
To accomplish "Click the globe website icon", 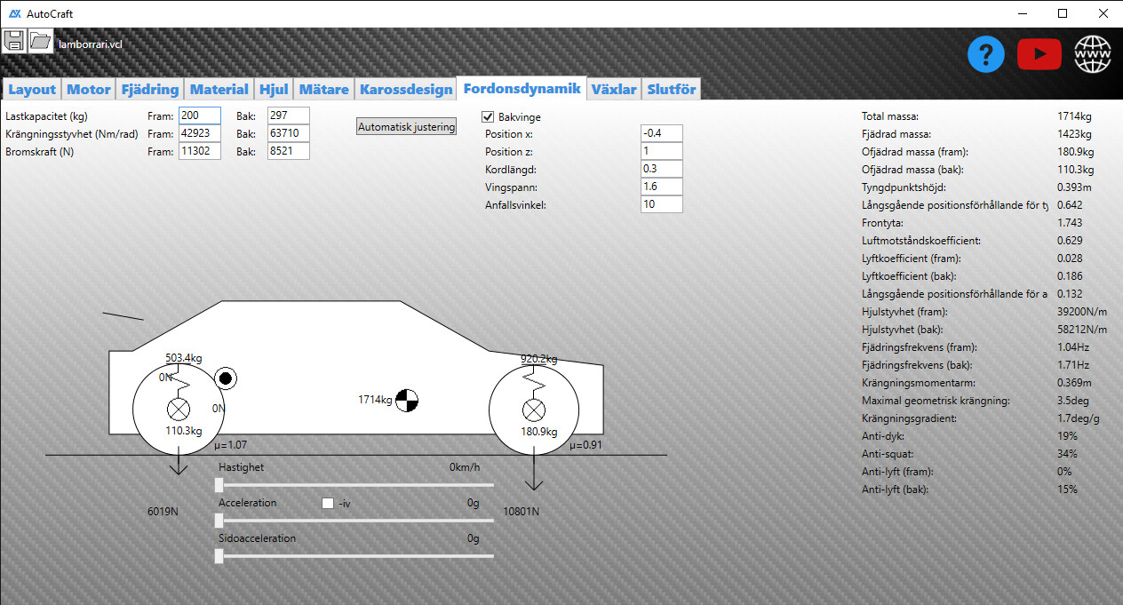I will click(1093, 55).
